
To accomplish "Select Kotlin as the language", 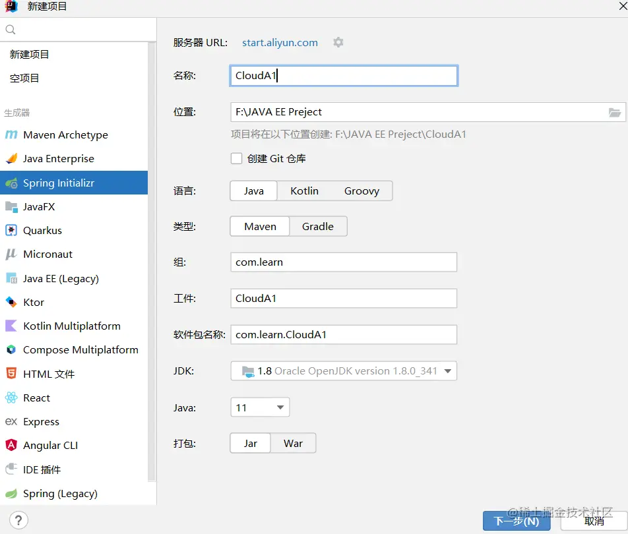I will (x=304, y=191).
